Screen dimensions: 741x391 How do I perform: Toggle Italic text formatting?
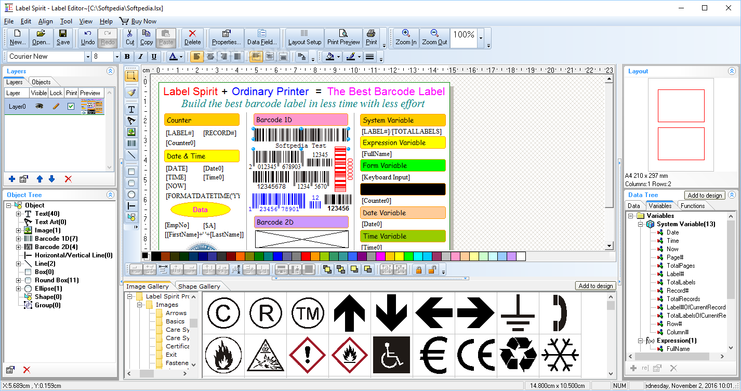click(140, 57)
